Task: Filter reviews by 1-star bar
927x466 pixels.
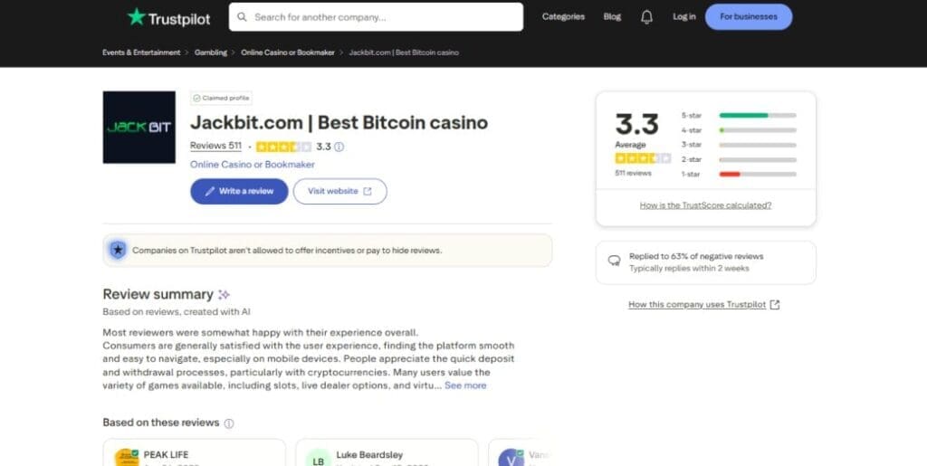Action: click(757, 174)
